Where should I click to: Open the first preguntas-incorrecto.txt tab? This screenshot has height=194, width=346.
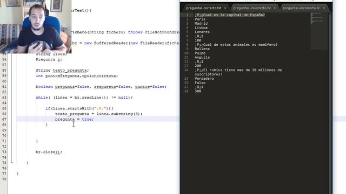252,8
